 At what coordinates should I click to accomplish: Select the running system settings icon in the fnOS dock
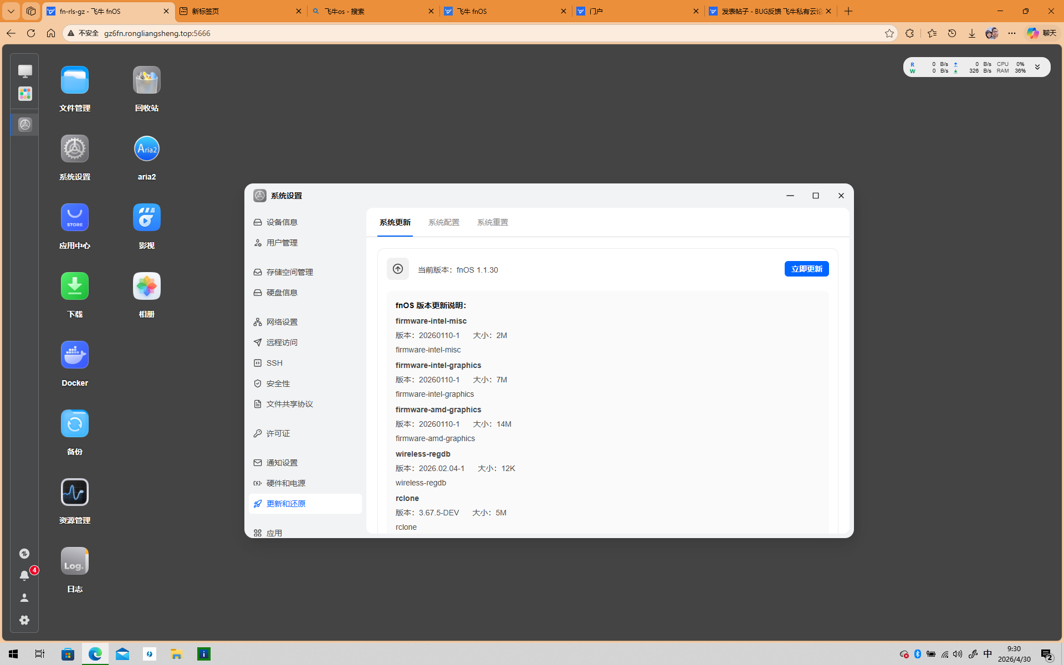[x=25, y=125]
